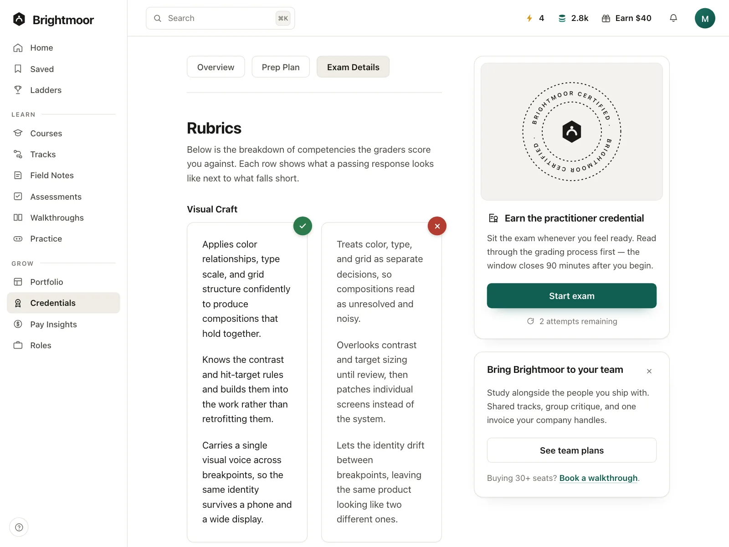View streak lightning bolt counter
This screenshot has height=547, width=729.
click(x=535, y=18)
